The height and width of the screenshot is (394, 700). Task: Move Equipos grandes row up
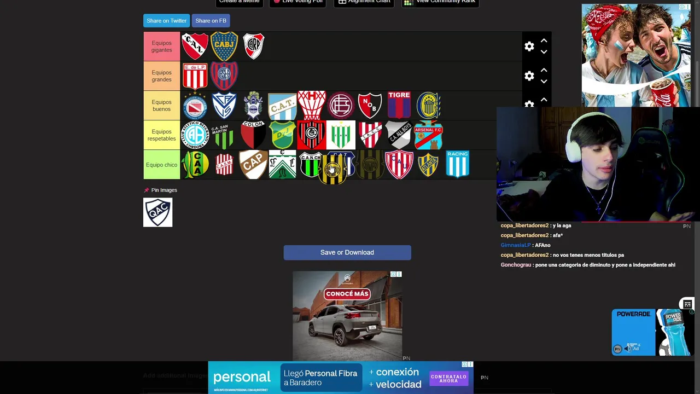(x=544, y=71)
